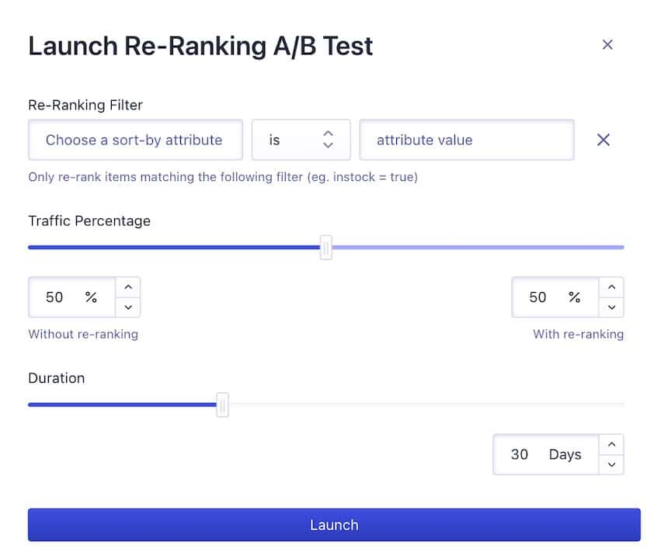The image size is (647, 559).
Task: Decrease the test duration in days
Action: tap(612, 466)
